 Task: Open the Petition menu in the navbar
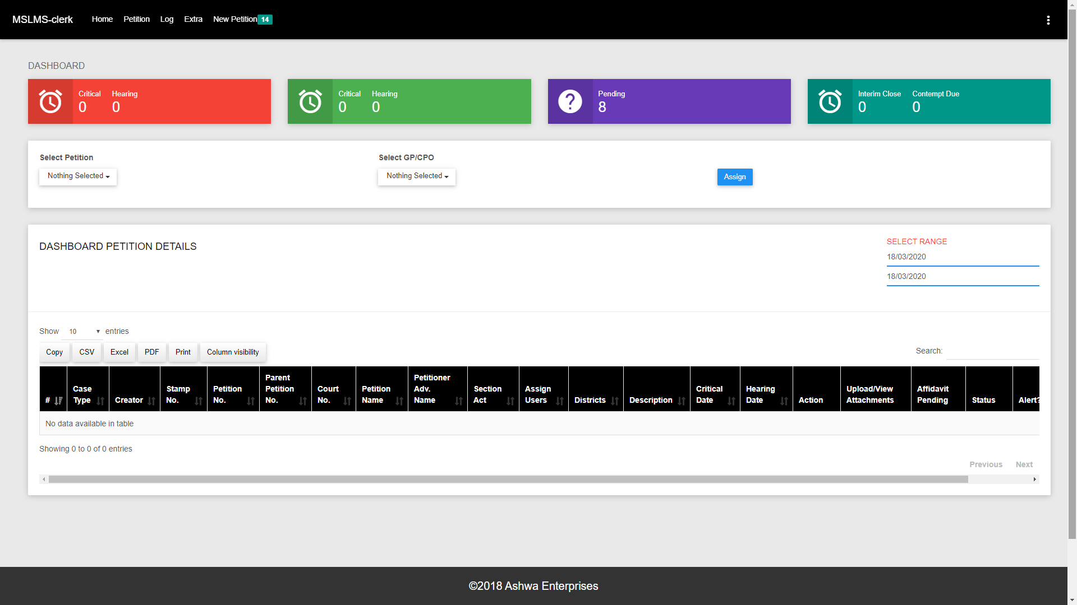point(136,19)
